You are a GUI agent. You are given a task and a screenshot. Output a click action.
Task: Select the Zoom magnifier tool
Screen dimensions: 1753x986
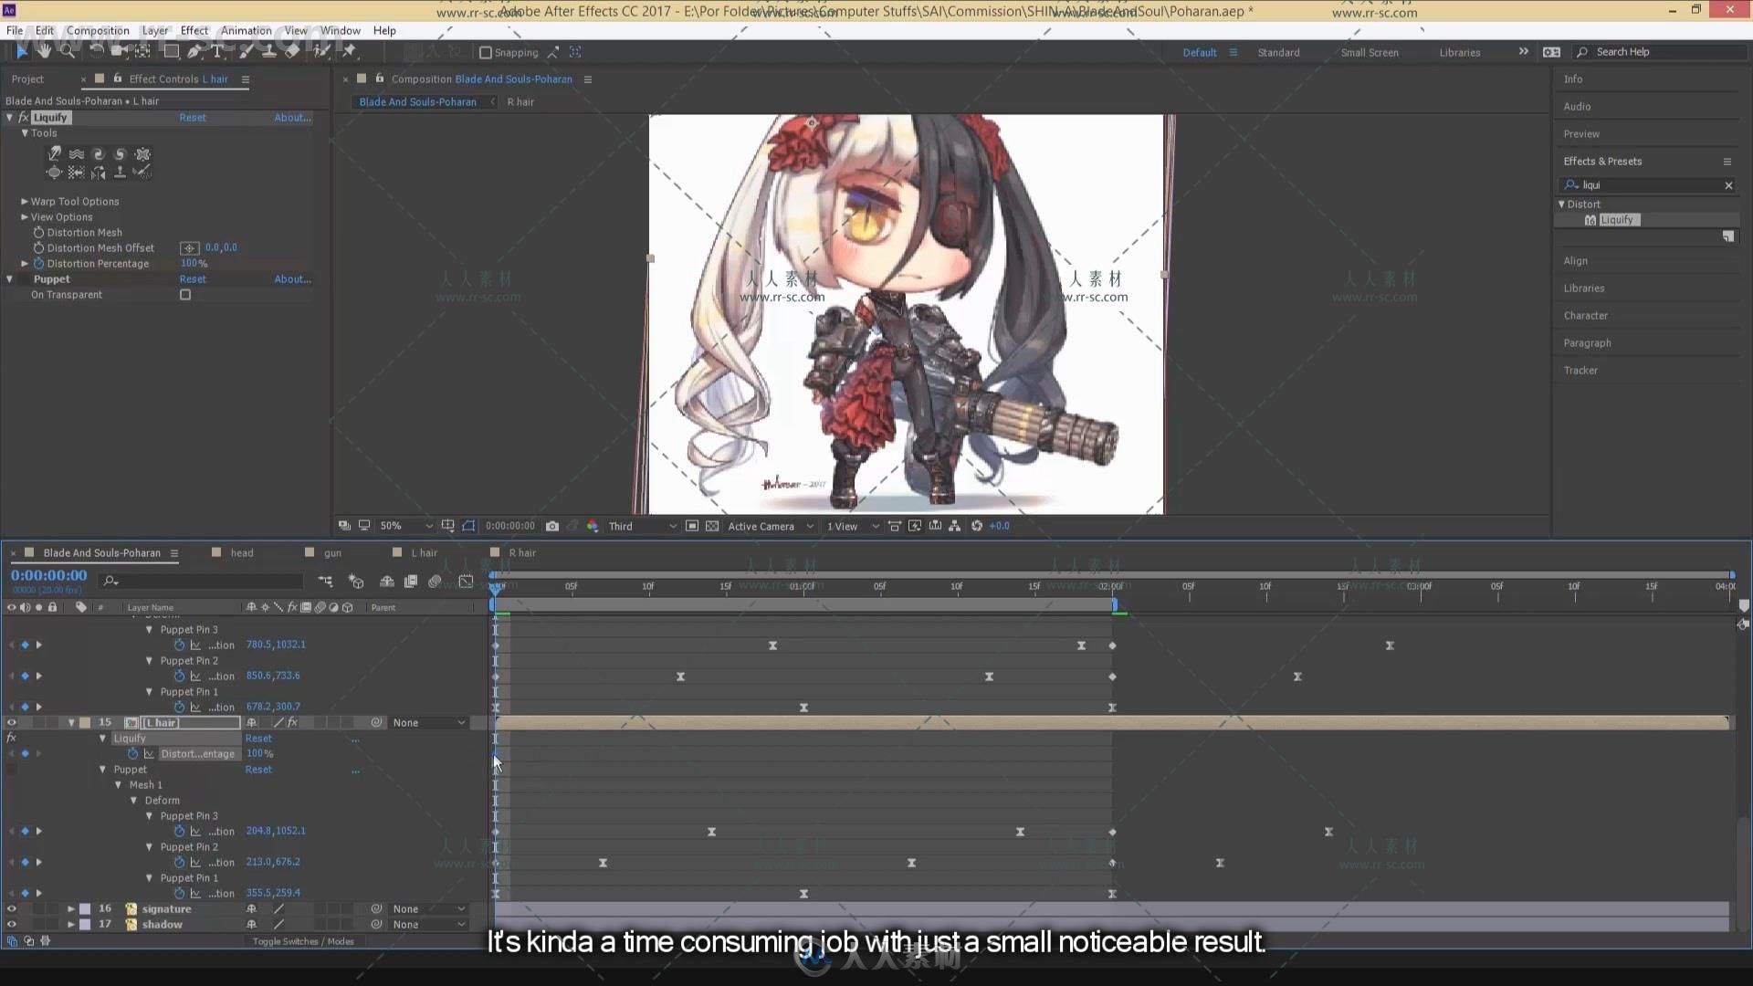[67, 52]
